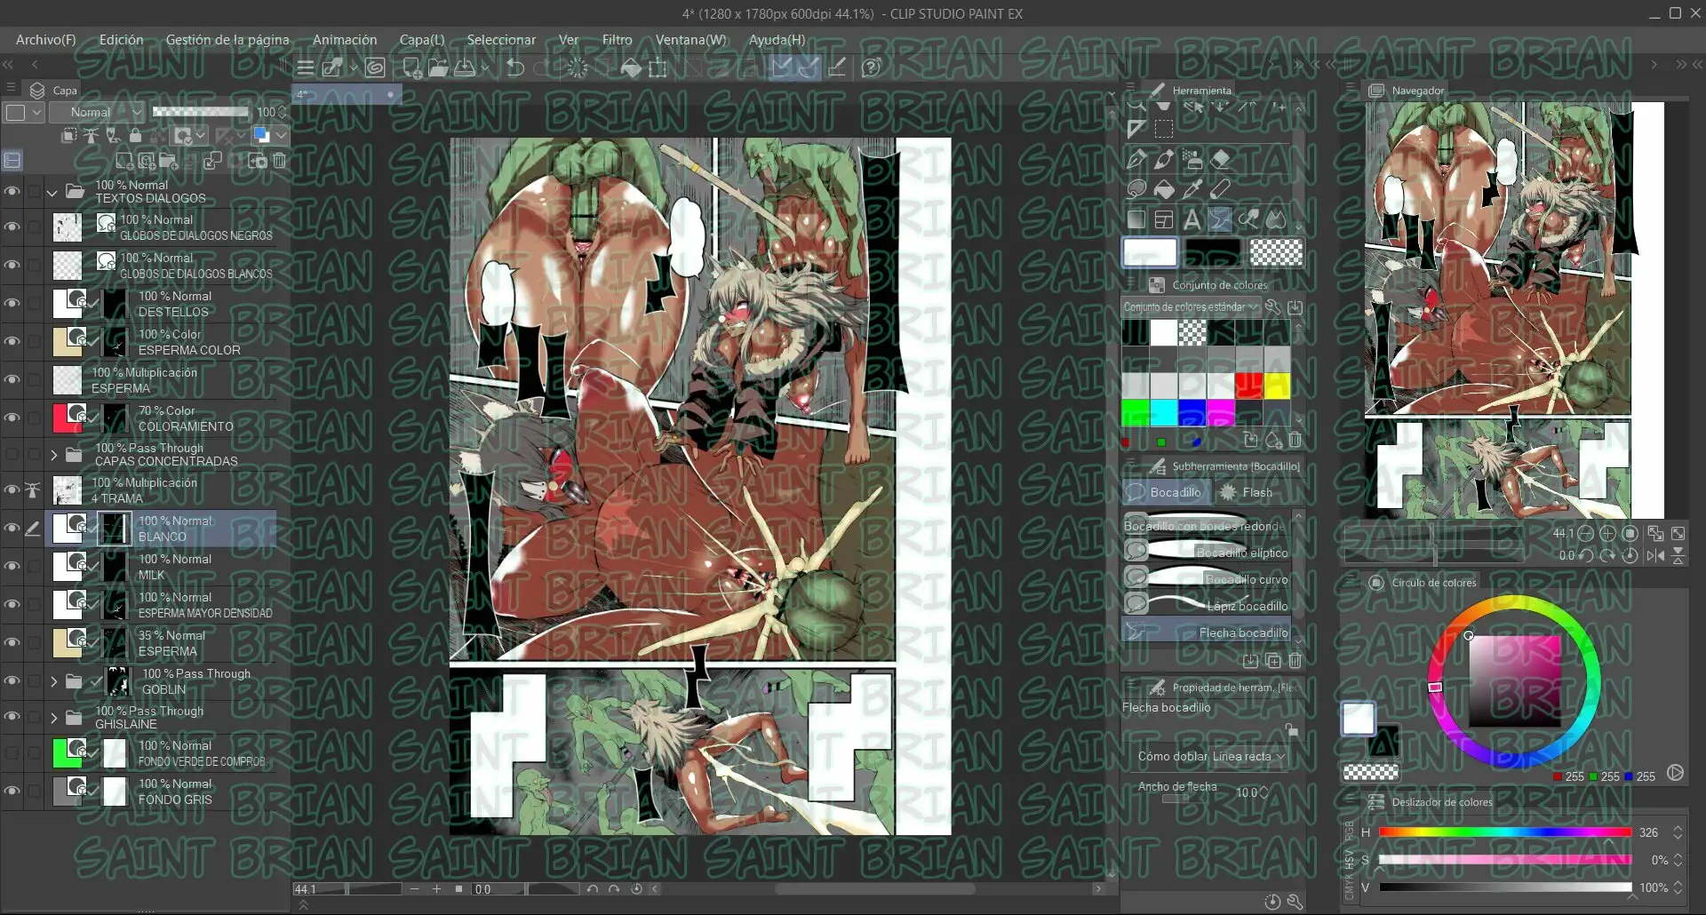Pick the yellow swatch in color set
Image resolution: width=1706 pixels, height=915 pixels.
(x=1277, y=386)
